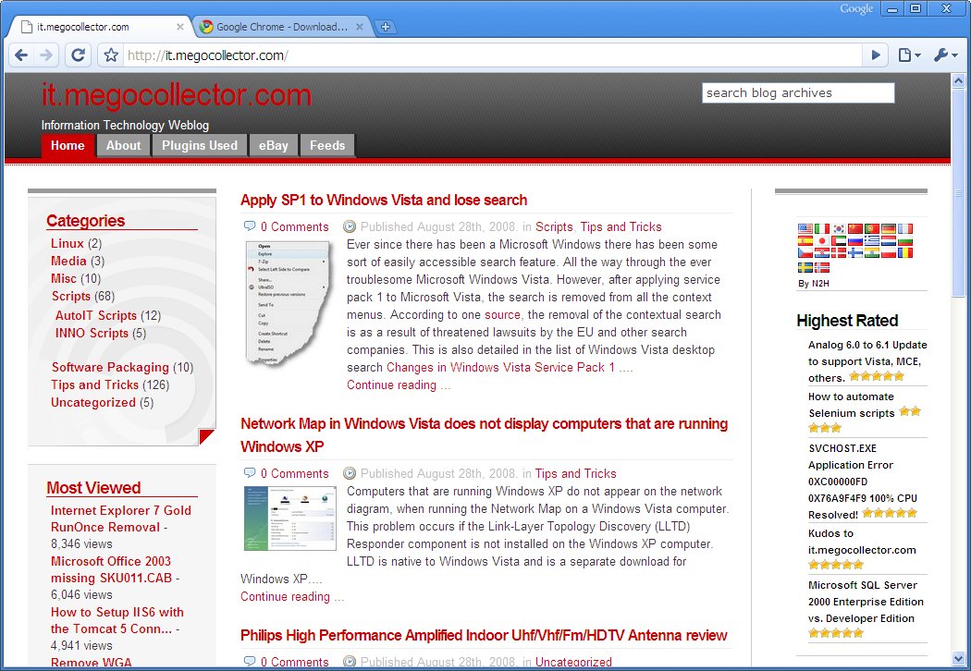The width and height of the screenshot is (971, 671).
Task: Select the Croatian flag icon
Action: click(x=822, y=252)
